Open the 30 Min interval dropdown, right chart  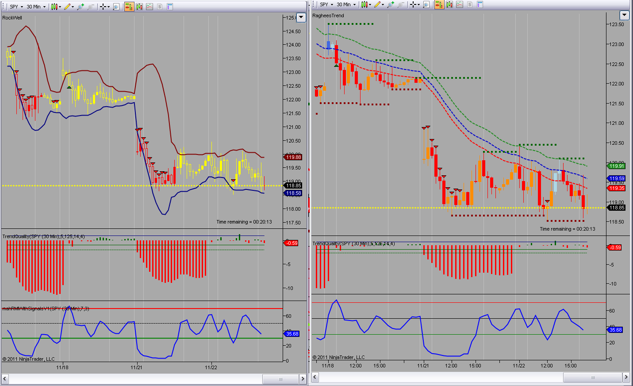pos(346,4)
